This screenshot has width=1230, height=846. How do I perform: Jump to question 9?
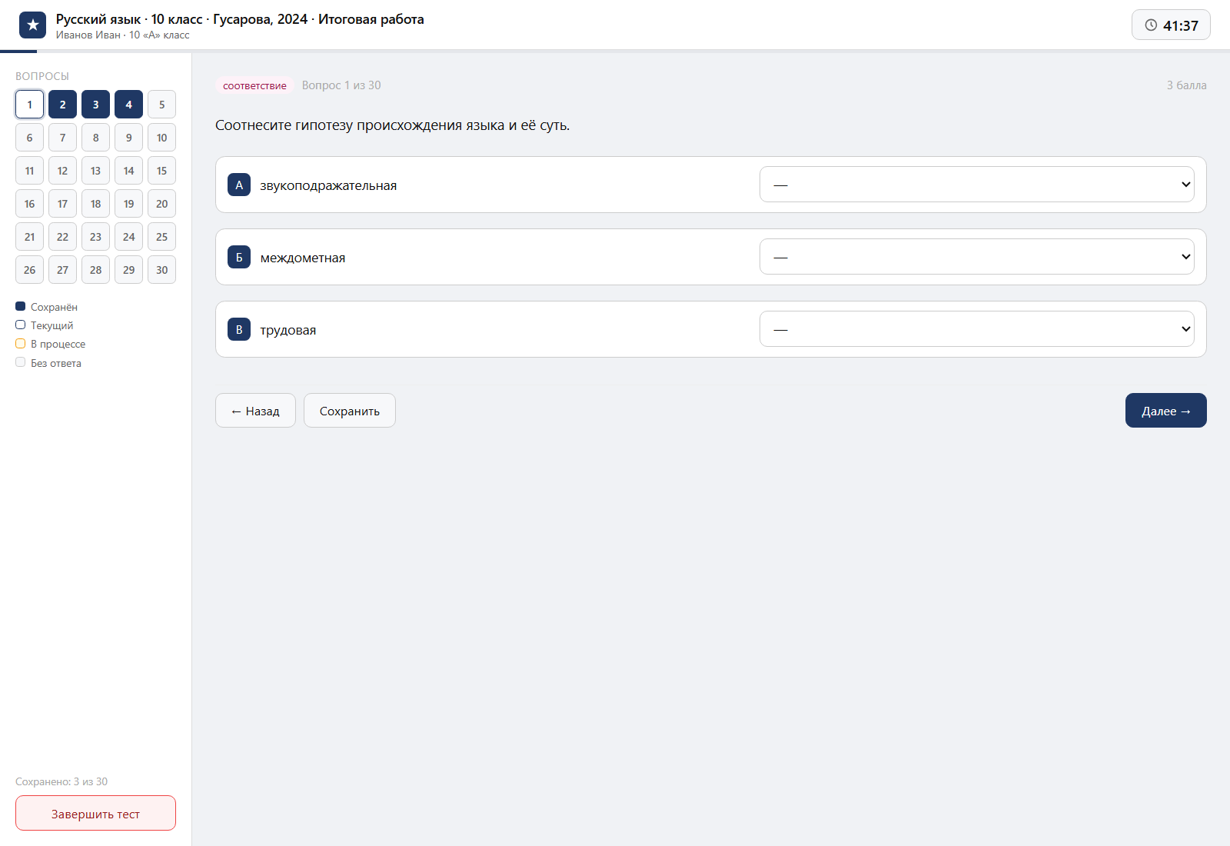(x=128, y=138)
